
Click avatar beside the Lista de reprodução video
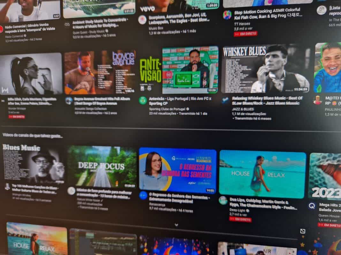[322, 10]
